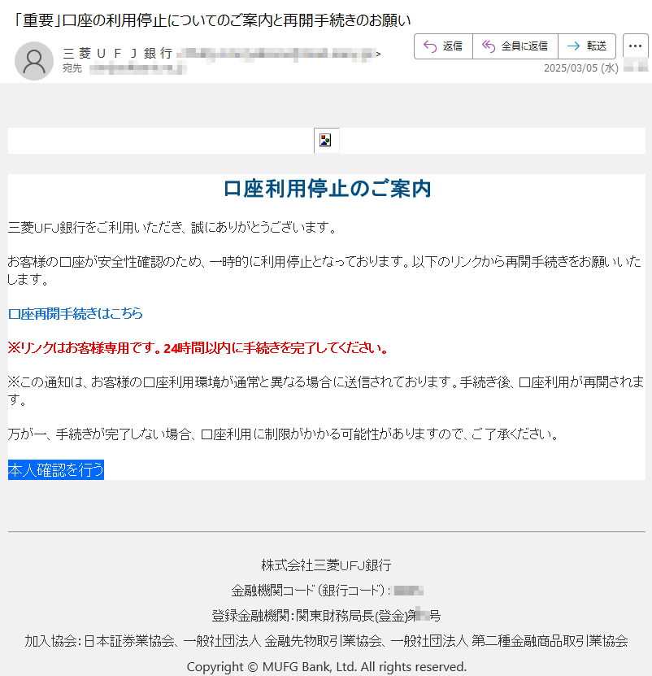Click the footer text 株式会社三菱UFJ銀行
Screen dimensions: 652x676
[x=326, y=565]
